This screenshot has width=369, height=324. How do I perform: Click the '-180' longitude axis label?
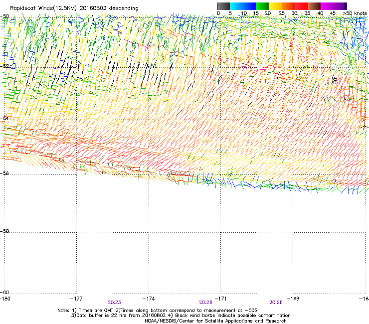(x=5, y=299)
